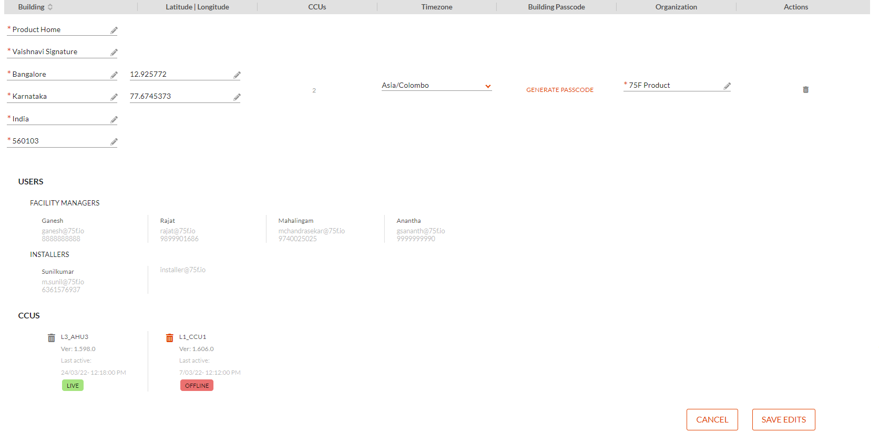Click edit pencil for longitude 77.6745373
This screenshot has height=443, width=879.
pyautogui.click(x=237, y=97)
